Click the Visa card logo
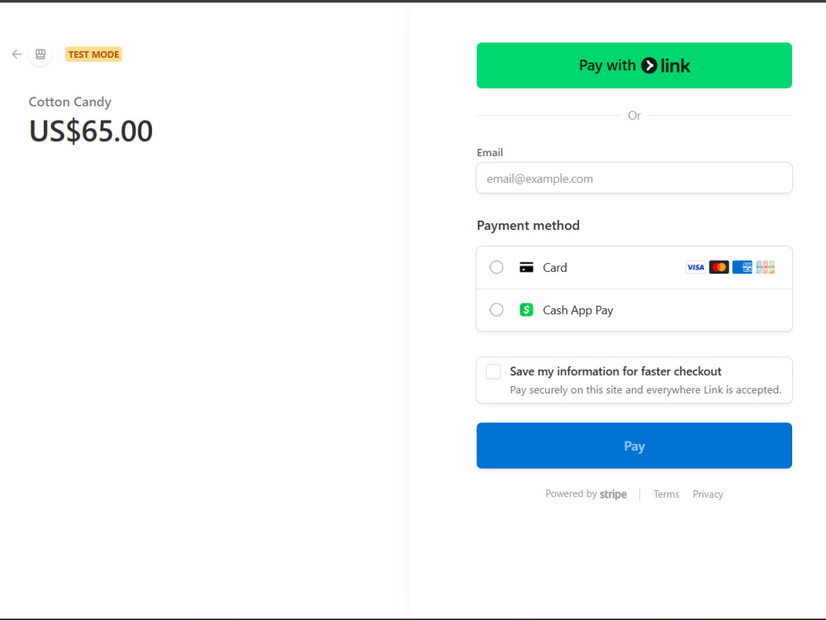 [x=695, y=267]
